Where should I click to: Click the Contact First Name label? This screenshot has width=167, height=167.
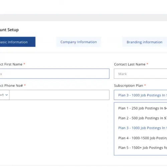pyautogui.click(x=11, y=64)
